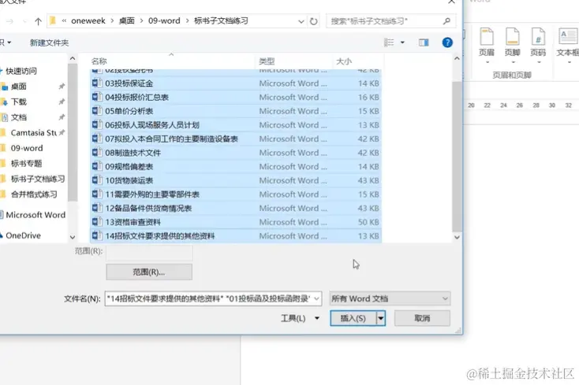
Task: Open 页眉 header menu in Word ribbon
Action: (487, 46)
